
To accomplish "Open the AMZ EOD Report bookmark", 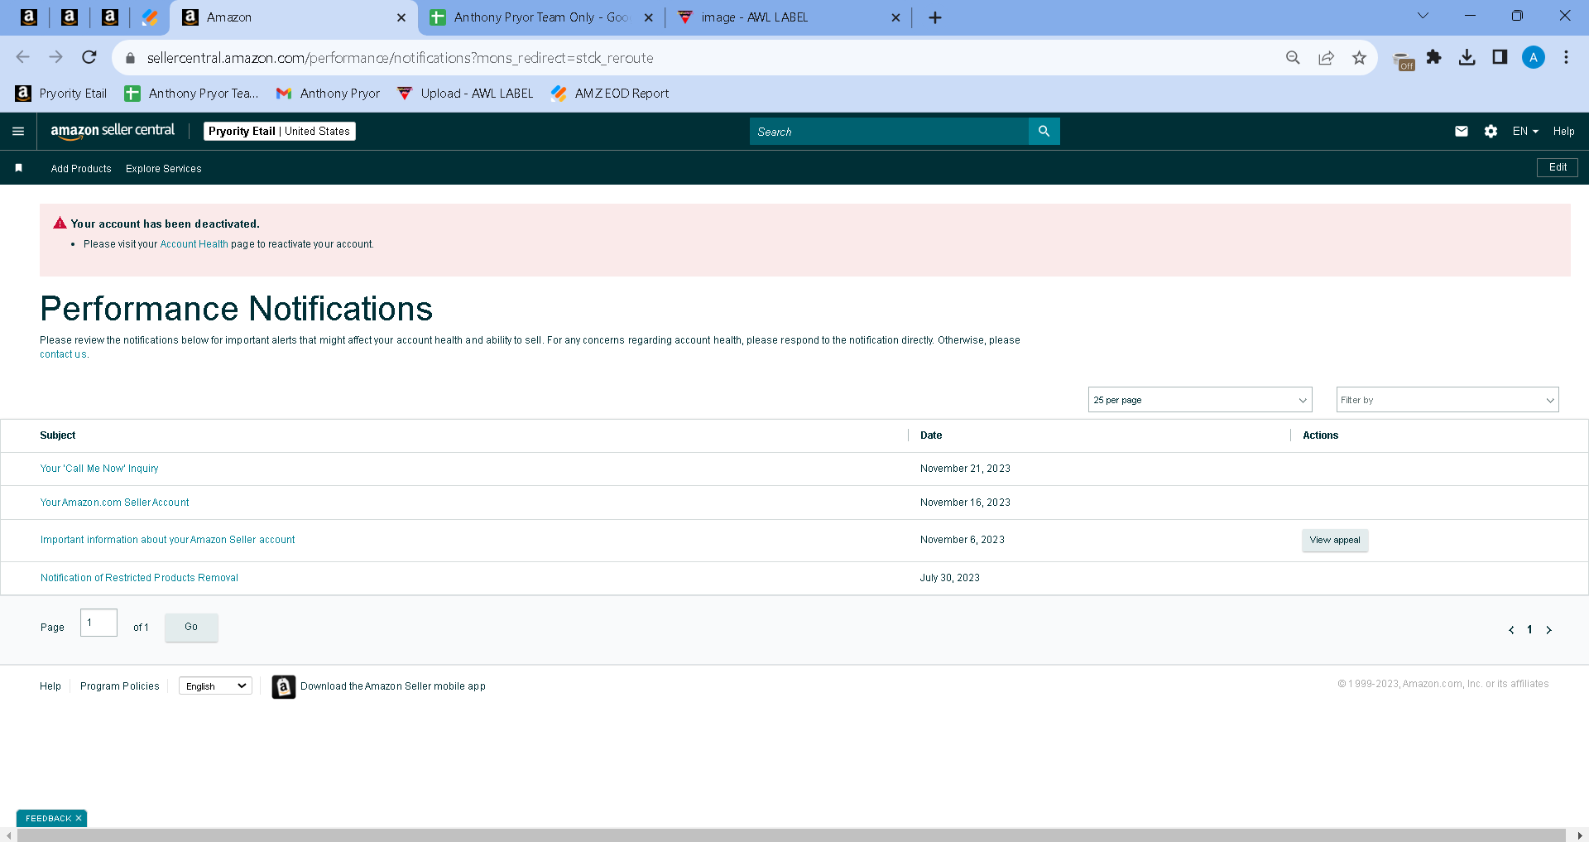I will pyautogui.click(x=610, y=94).
